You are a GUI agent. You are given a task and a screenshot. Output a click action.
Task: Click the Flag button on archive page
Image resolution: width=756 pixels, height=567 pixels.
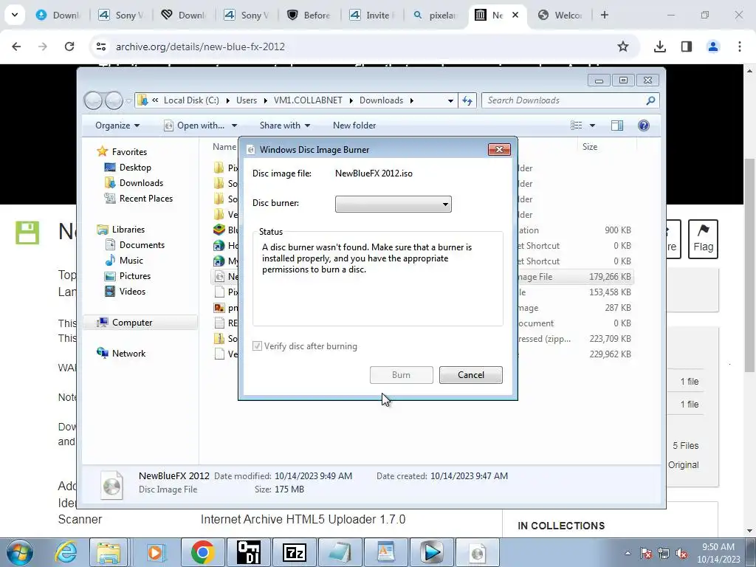tap(703, 239)
